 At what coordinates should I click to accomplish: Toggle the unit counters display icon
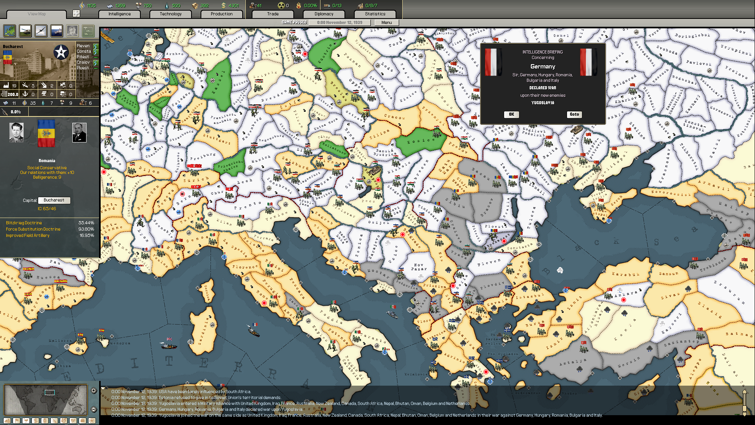click(88, 31)
